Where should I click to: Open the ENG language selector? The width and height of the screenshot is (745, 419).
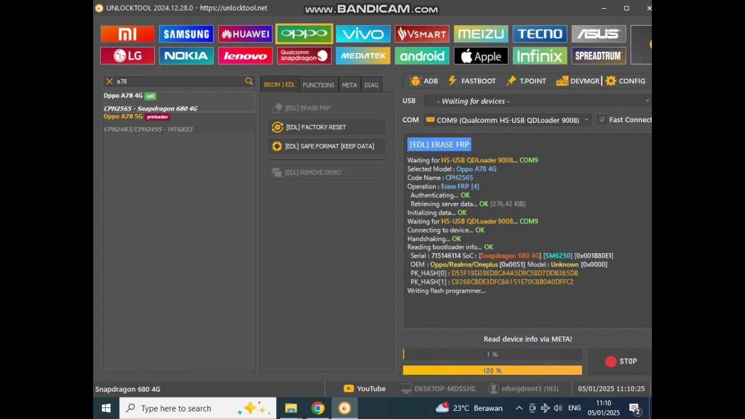coord(574,409)
